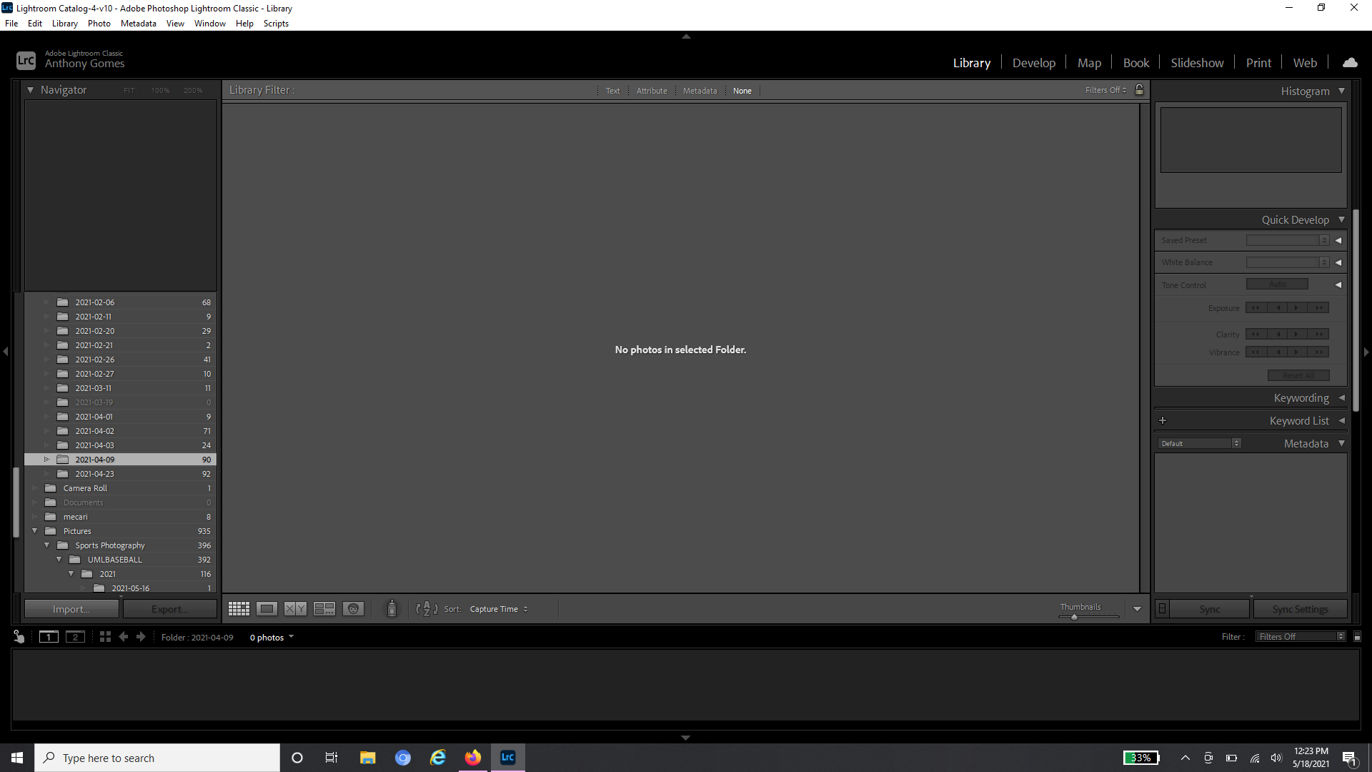1372x772 pixels.
Task: Click the go back arrow in filmstrip bar
Action: point(123,637)
